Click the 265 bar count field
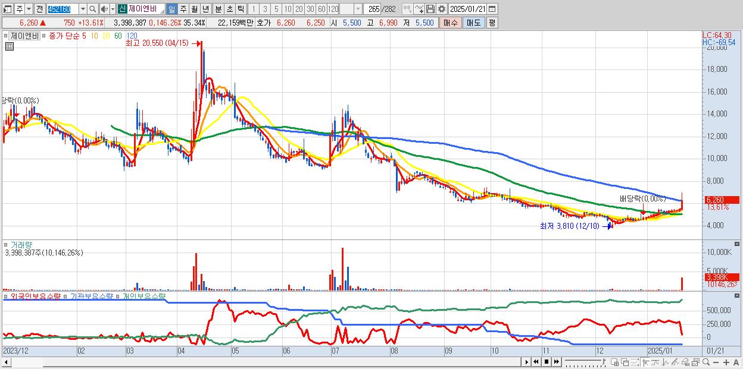The height and width of the screenshot is (369, 743). point(372,9)
